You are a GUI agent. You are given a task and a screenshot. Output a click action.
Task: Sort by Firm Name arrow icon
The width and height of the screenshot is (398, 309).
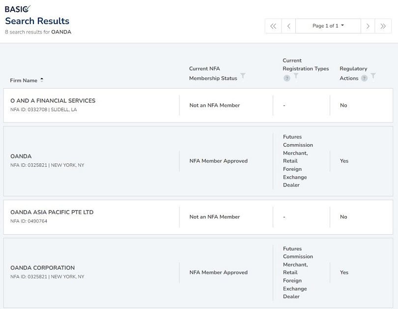42,80
